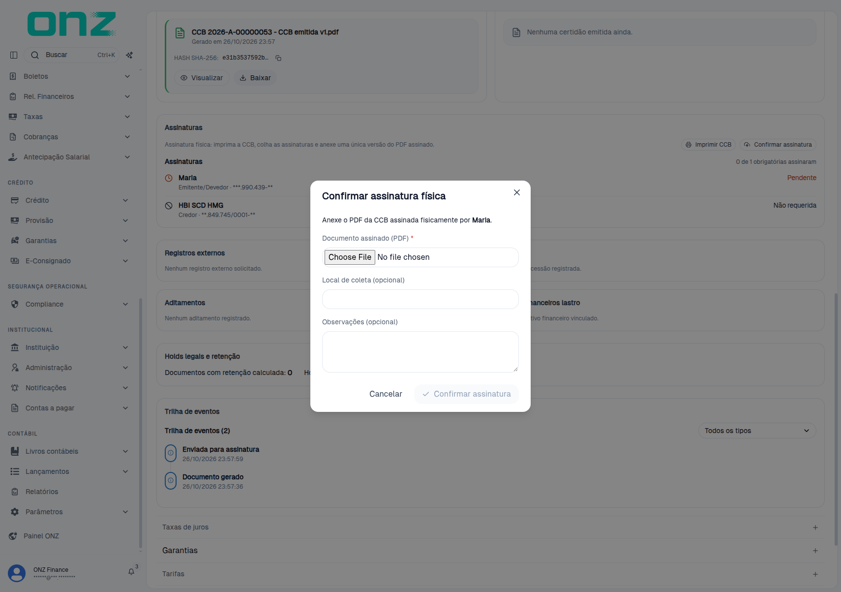Image resolution: width=841 pixels, height=592 pixels.
Task: Click the Buscar search box
Action: [72, 55]
